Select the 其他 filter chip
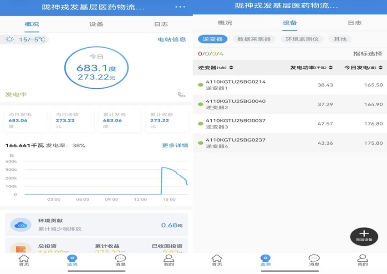Image resolution: width=387 pixels, height=274 pixels. [x=340, y=39]
